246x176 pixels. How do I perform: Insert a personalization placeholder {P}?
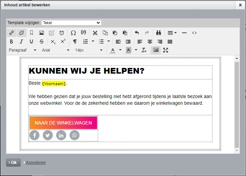click(x=83, y=32)
